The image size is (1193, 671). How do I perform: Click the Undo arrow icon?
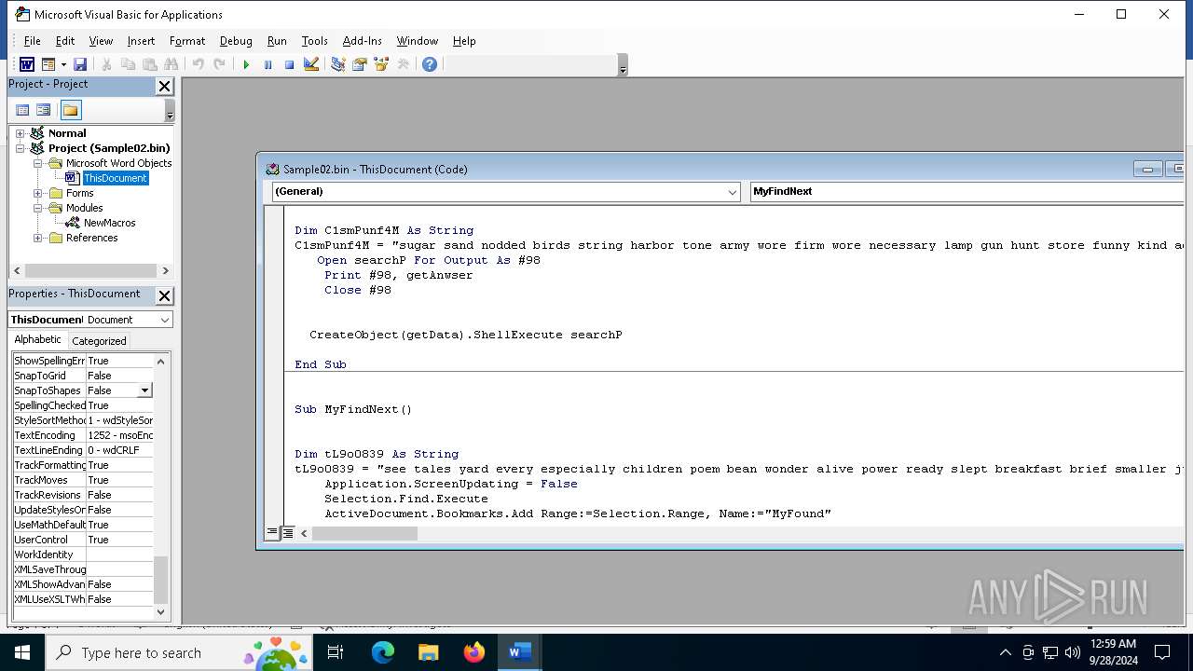198,64
